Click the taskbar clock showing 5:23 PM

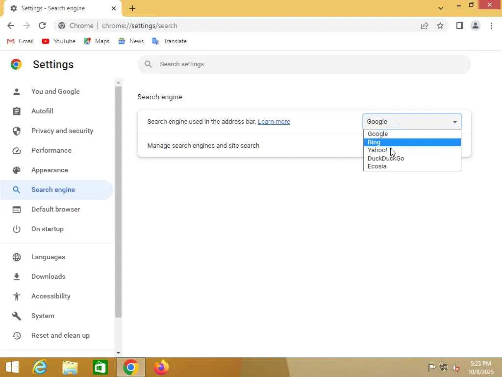(x=481, y=367)
